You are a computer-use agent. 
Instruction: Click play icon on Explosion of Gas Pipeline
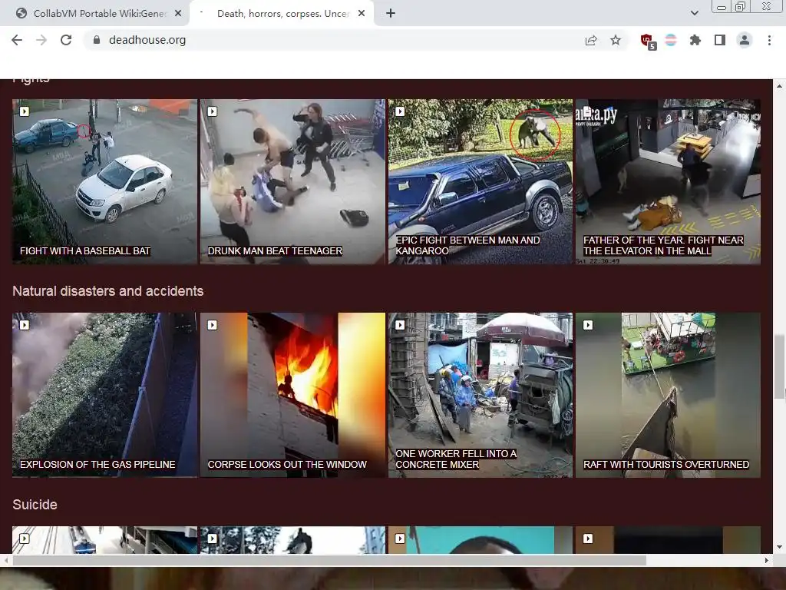tap(24, 325)
